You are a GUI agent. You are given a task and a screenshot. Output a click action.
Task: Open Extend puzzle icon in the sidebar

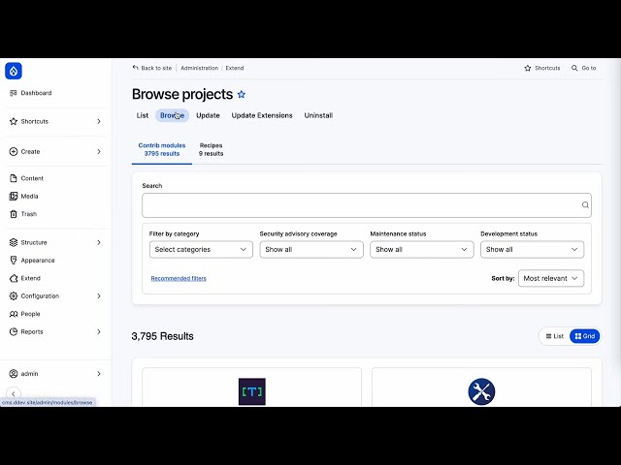14,278
